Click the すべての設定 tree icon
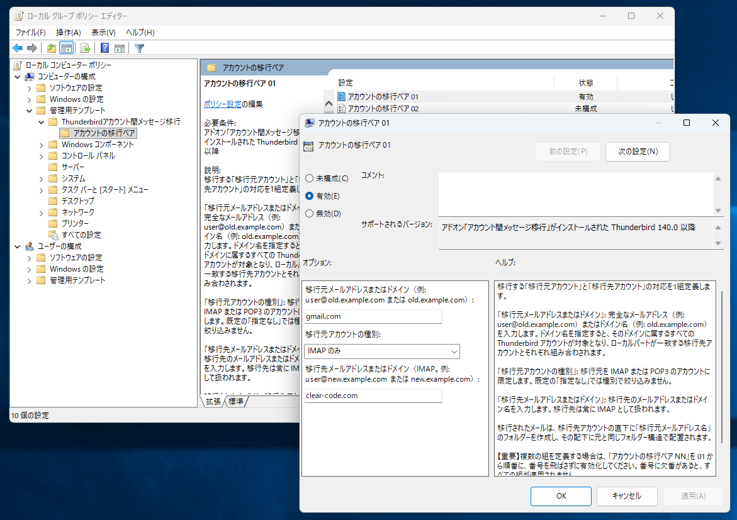737x520 pixels. tap(53, 235)
